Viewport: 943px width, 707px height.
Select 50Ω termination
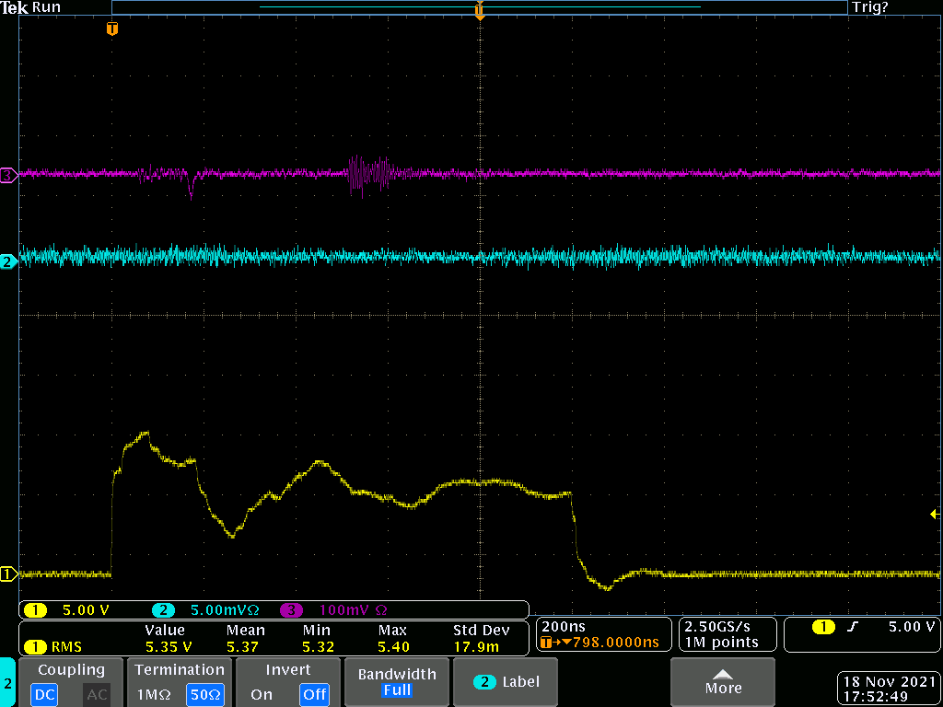point(204,694)
